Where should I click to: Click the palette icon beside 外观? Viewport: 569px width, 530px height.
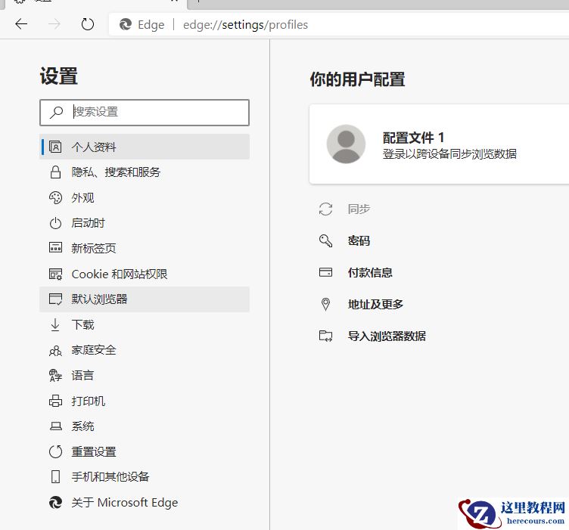point(55,197)
